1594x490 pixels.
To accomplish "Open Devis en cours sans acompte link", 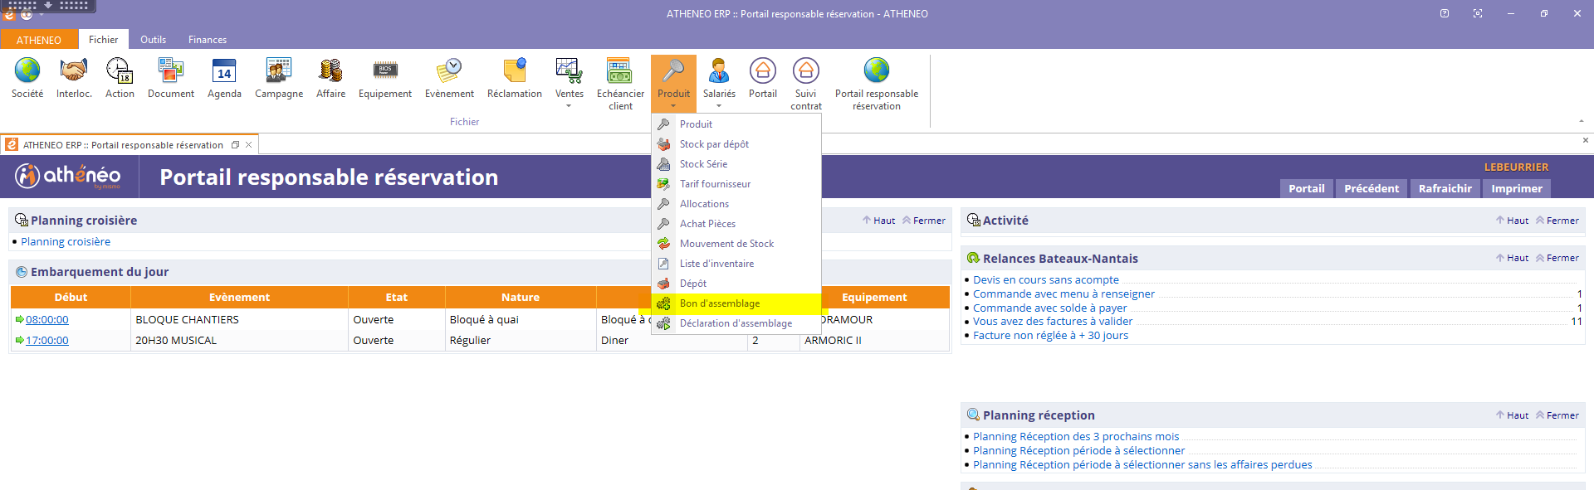I will tap(1046, 280).
